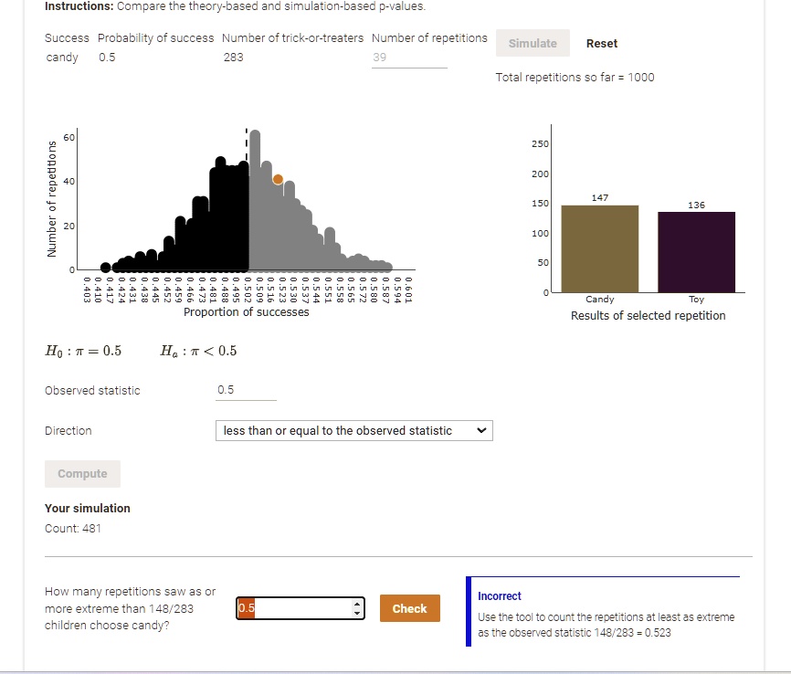Click the Incorrect feedback message
This screenshot has width=791, height=674.
click(x=501, y=595)
